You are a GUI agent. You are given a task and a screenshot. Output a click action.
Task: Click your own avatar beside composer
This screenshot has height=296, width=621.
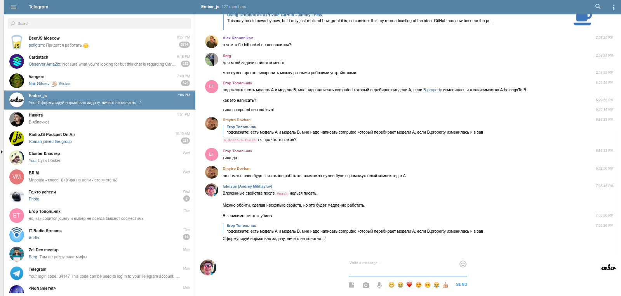click(x=208, y=268)
